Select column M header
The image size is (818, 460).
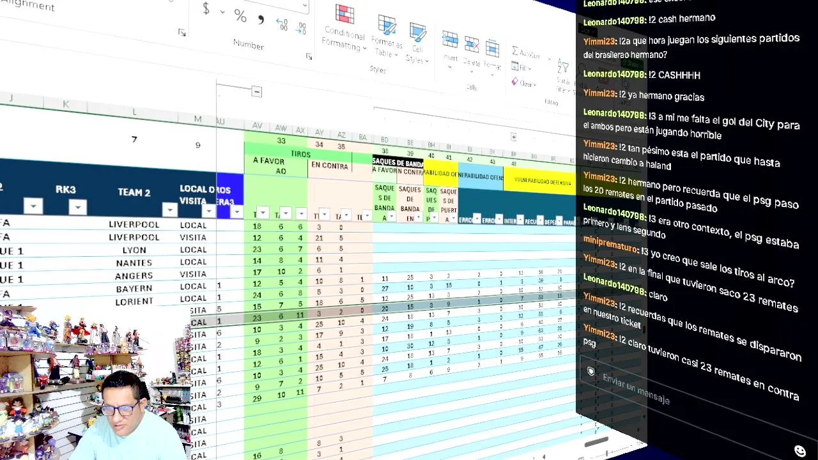pos(197,119)
